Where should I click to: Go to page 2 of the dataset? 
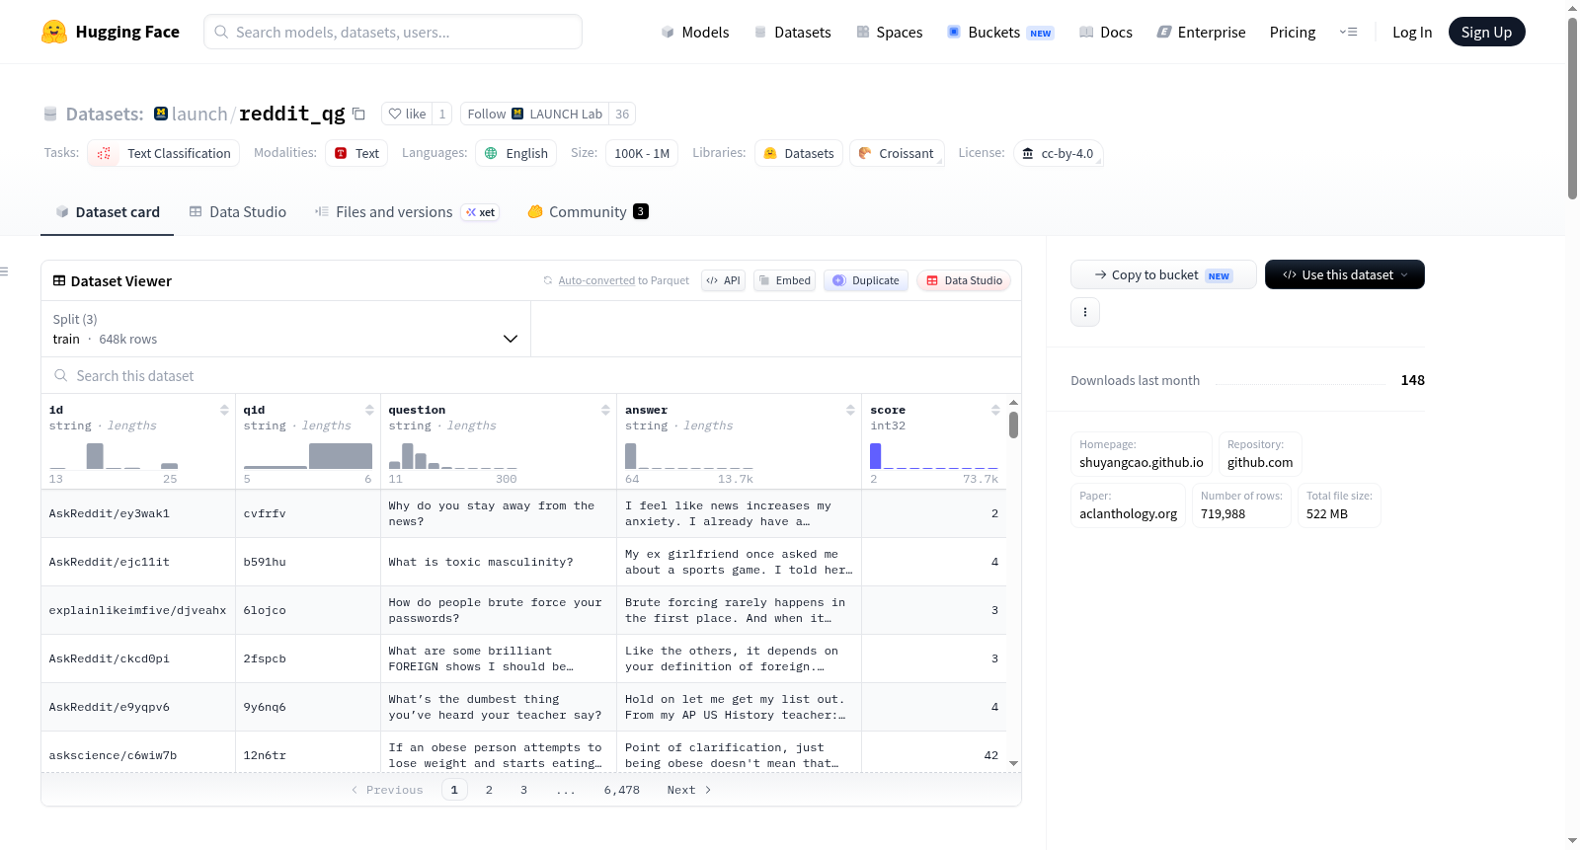point(489,790)
